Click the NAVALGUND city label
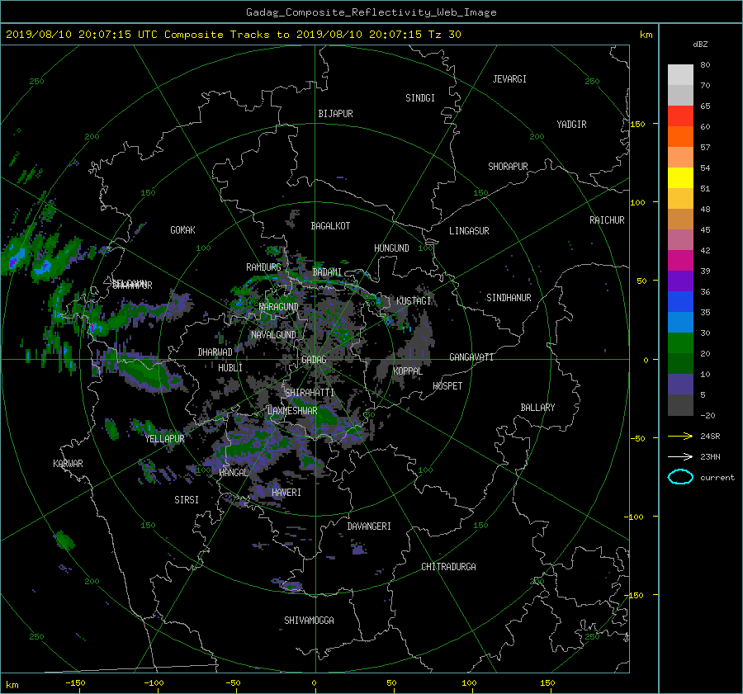743x694 pixels. pos(273,335)
